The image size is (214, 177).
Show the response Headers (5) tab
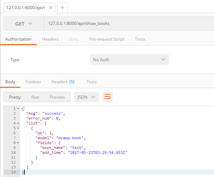coord(63,82)
